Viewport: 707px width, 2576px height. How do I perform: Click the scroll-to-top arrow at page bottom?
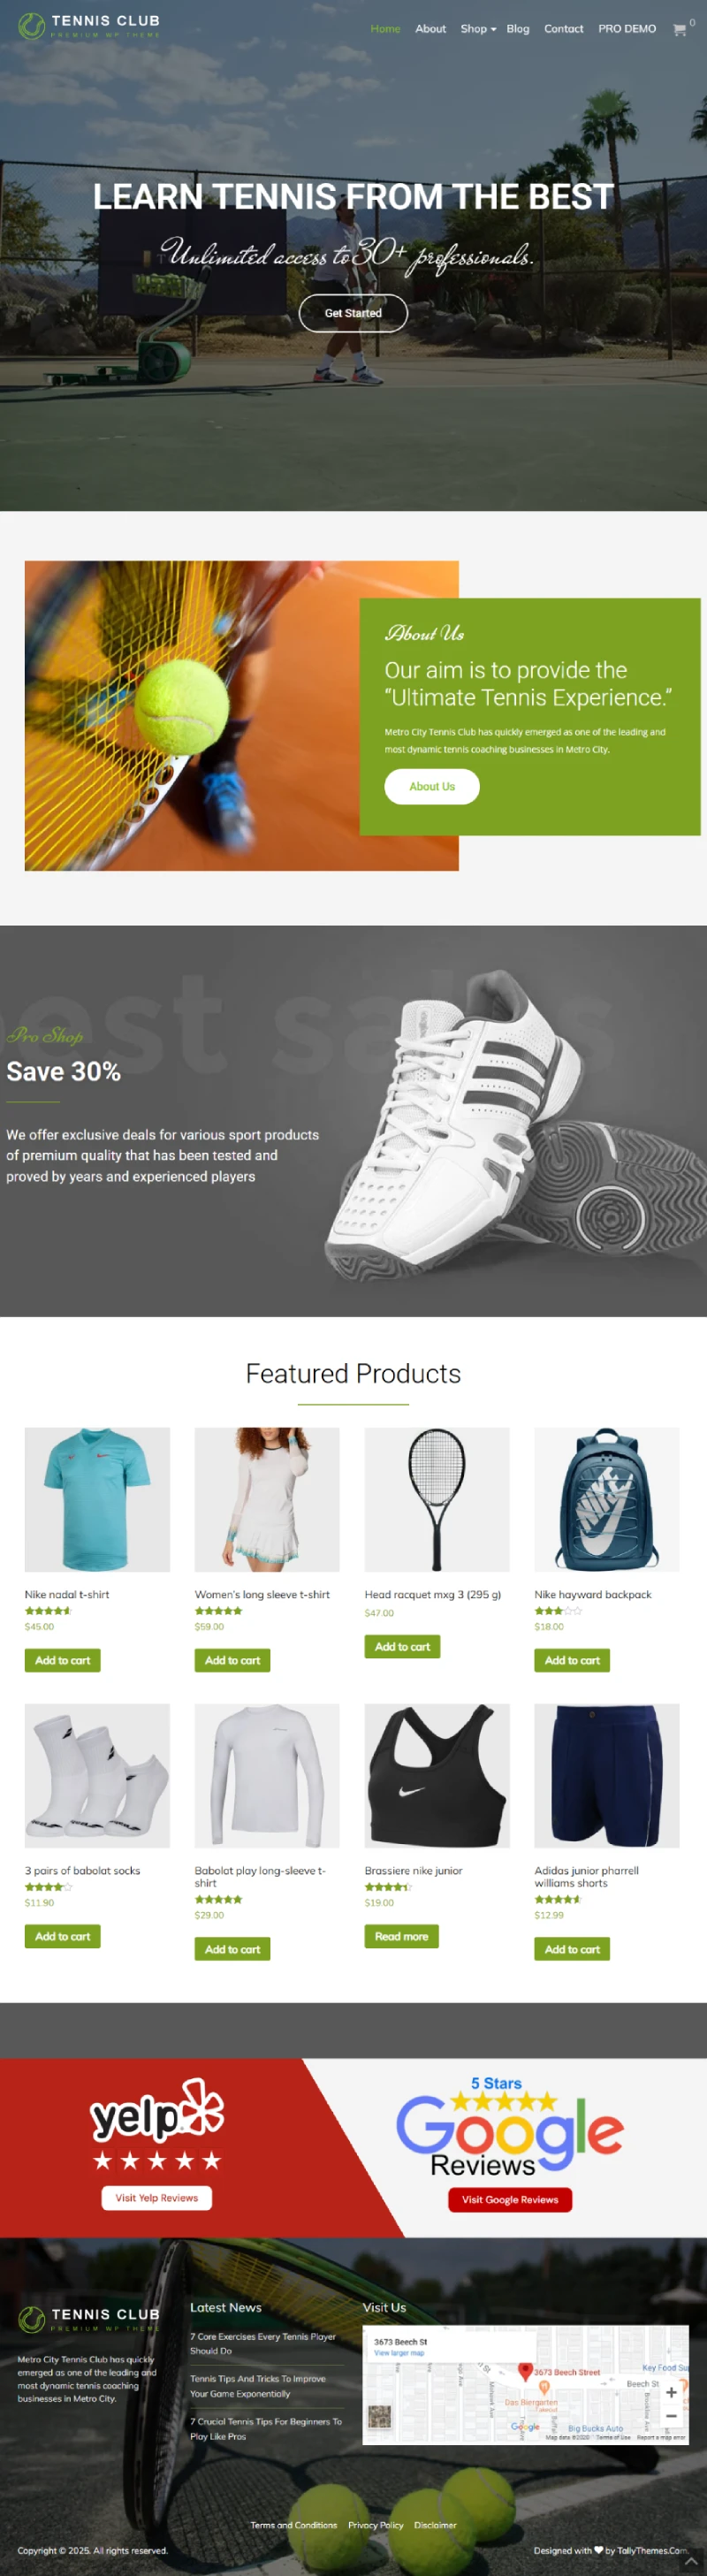click(x=691, y=2561)
